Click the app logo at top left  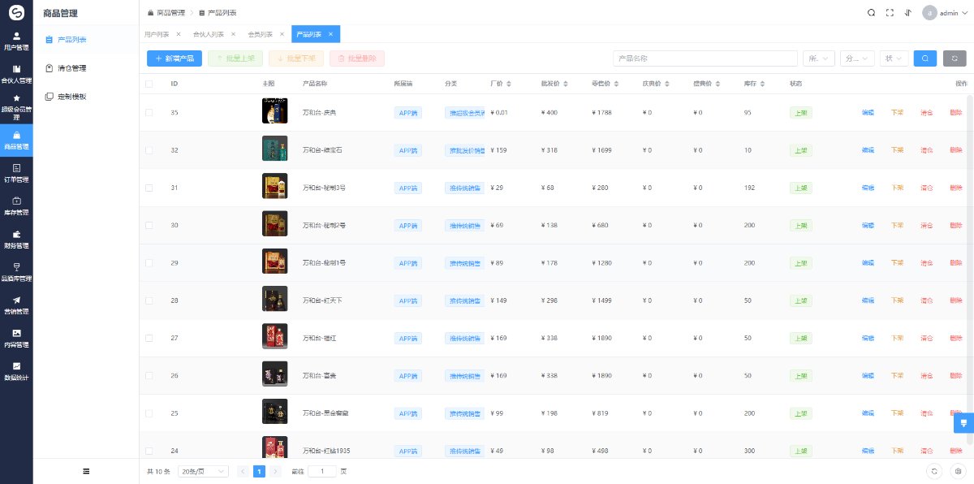point(16,12)
